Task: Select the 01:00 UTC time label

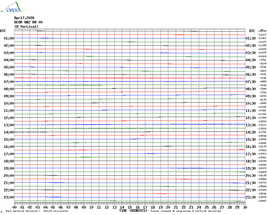Action: coord(9,38)
